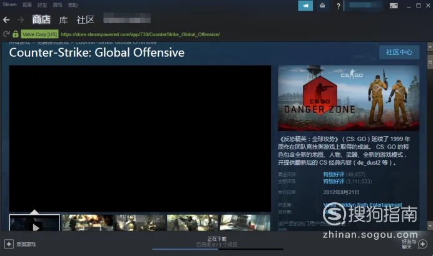Screen dimensions: 433x256
Task: Open the 帮助 menu
Action: (x=73, y=5)
